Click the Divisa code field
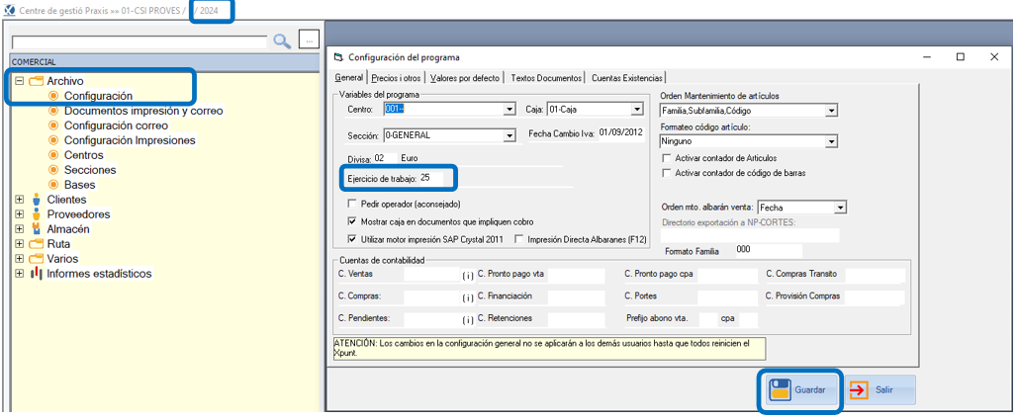 386,158
